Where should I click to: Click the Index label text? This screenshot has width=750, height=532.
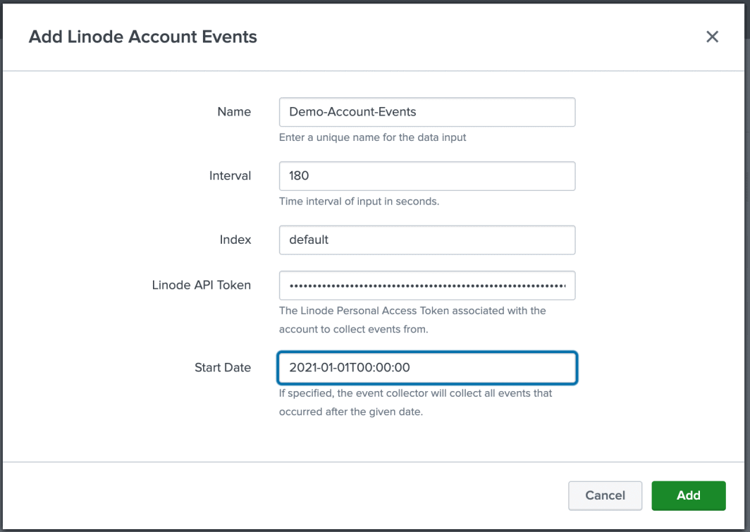(235, 240)
